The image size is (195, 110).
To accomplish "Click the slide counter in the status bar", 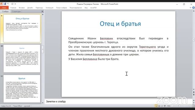I will pyautogui.click(x=6, y=106).
